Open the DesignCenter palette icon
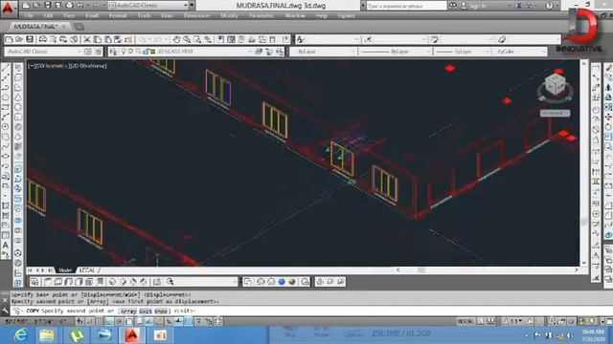This screenshot has width=613, height=344. [x=232, y=39]
